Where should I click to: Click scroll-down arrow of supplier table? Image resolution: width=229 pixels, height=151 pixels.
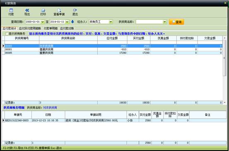coord(224,103)
